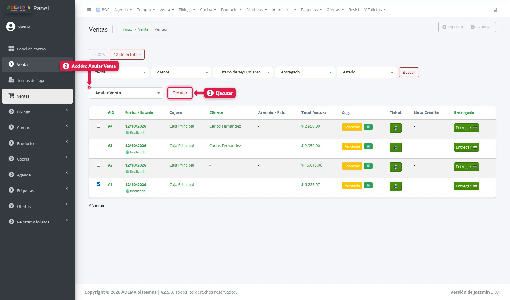Expand the Pikings sidebar section
This screenshot has width=510, height=300.
37,112
